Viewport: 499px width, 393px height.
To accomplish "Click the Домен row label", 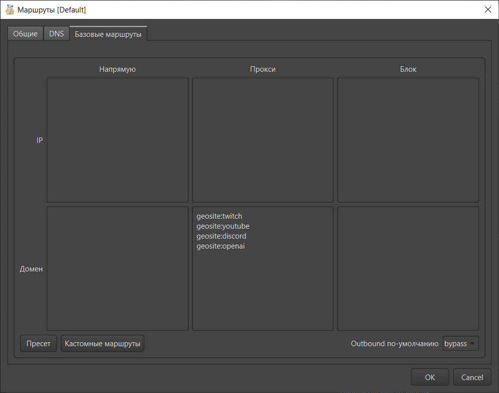I will 31,269.
